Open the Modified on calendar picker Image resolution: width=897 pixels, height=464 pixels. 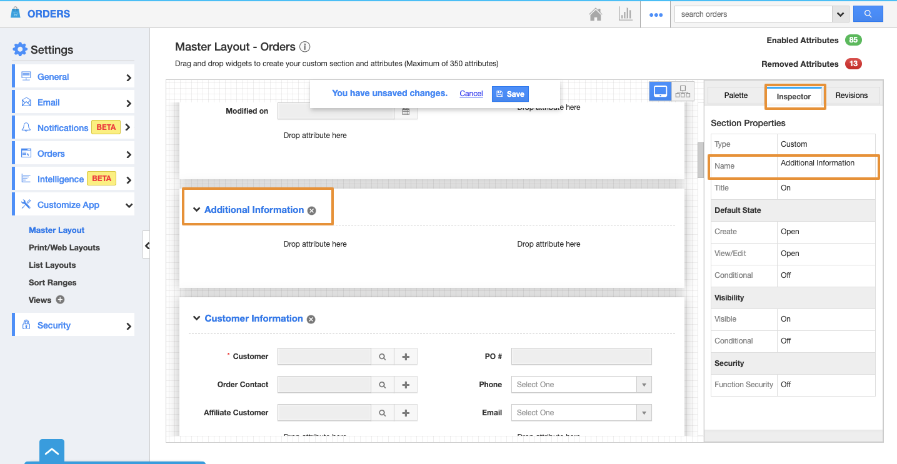(x=406, y=112)
